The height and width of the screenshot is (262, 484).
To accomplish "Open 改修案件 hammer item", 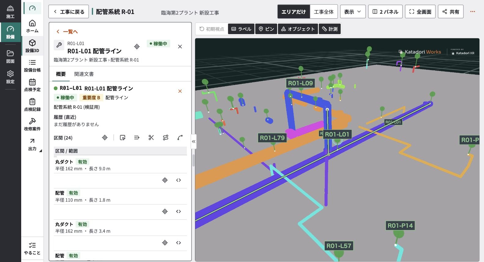I will (32, 124).
